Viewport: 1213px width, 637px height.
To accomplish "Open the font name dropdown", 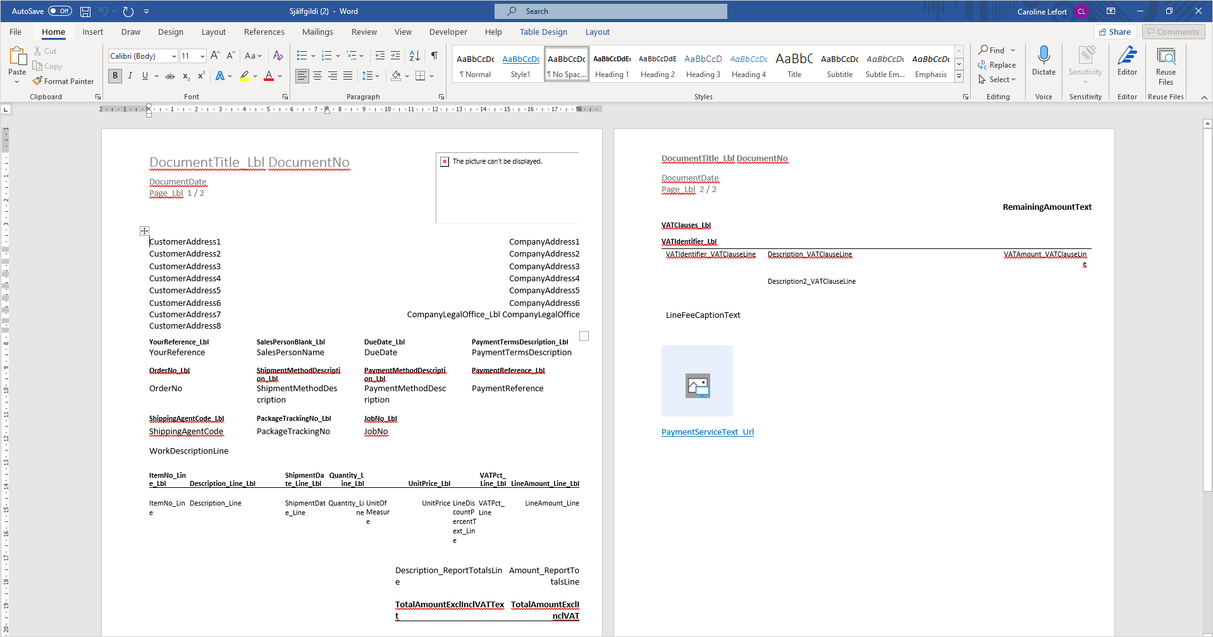I will [174, 56].
